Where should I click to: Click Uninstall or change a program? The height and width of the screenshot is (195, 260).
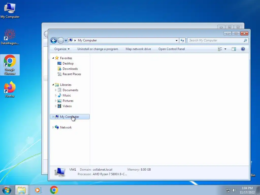(x=98, y=49)
